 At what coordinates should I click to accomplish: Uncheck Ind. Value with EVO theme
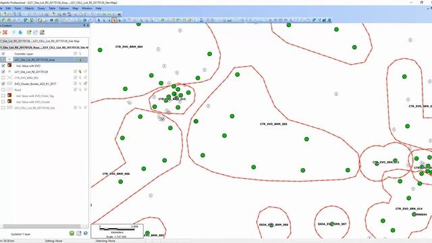pos(3,65)
